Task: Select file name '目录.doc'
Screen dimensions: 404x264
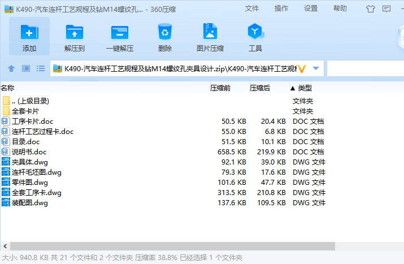Action: pos(26,141)
